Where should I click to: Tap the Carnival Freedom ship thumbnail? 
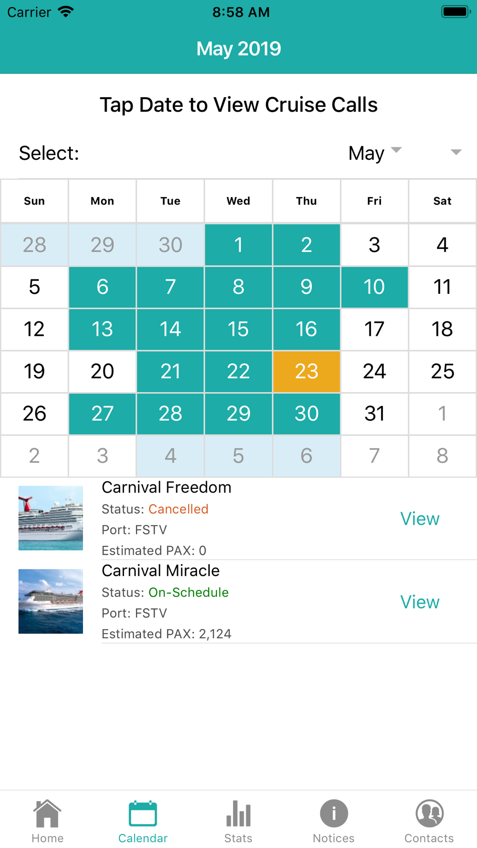pos(51,518)
